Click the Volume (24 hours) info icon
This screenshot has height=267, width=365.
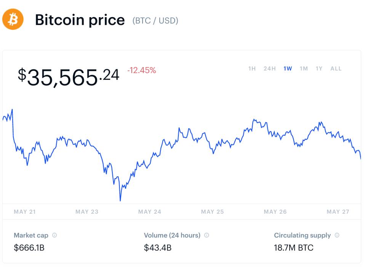point(207,235)
